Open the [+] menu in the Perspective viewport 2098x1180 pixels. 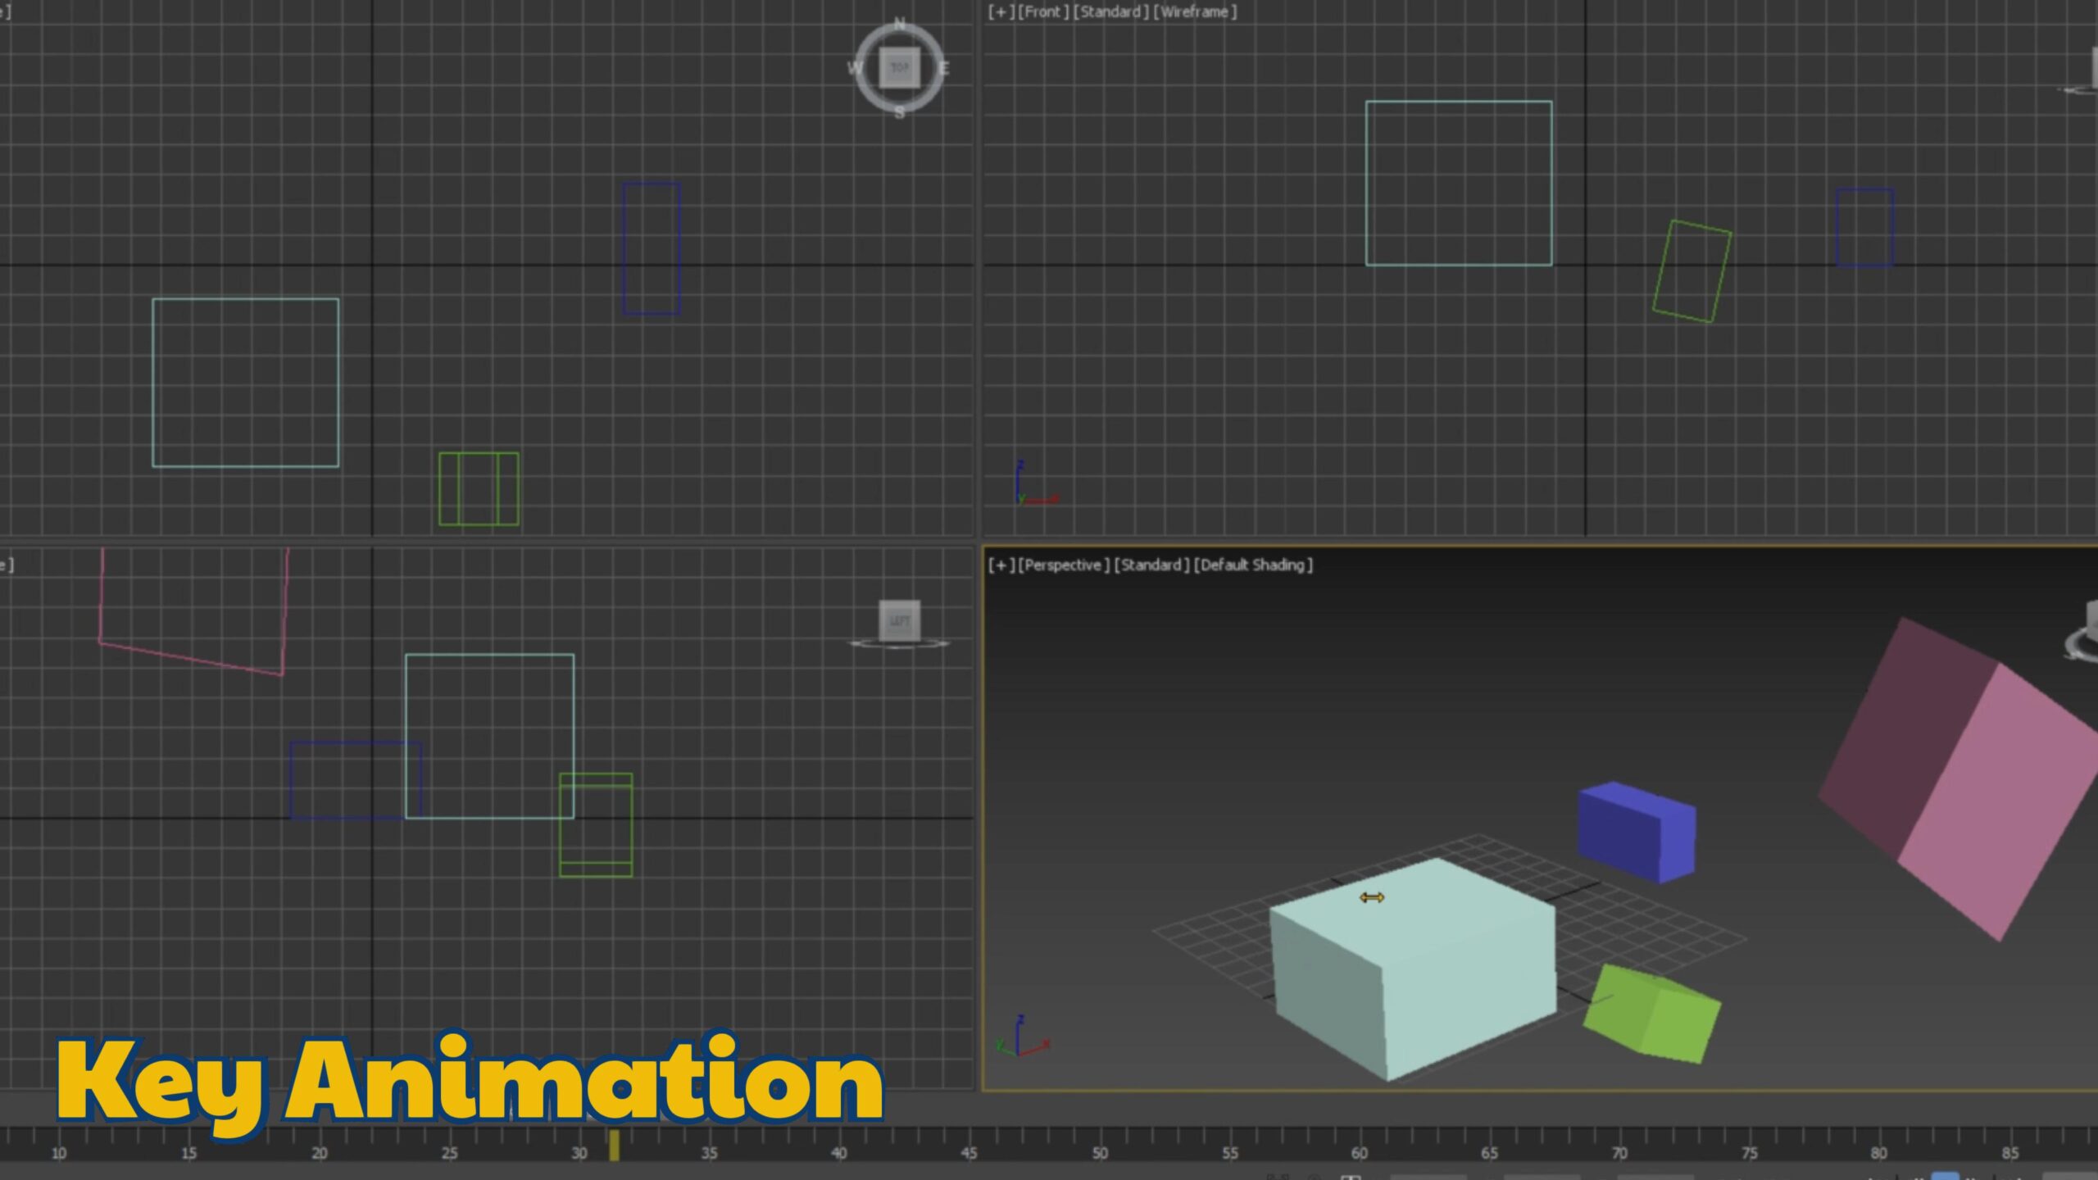[1001, 565]
